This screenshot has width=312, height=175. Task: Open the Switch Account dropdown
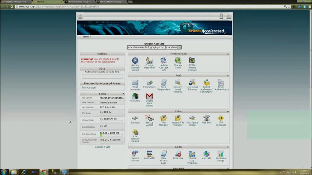155,48
